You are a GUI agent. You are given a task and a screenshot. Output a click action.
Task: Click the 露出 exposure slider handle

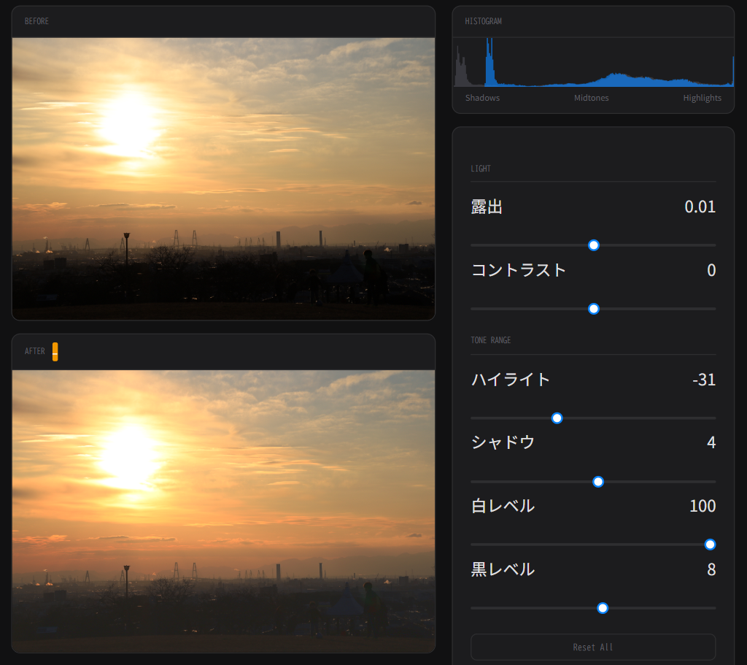(594, 245)
